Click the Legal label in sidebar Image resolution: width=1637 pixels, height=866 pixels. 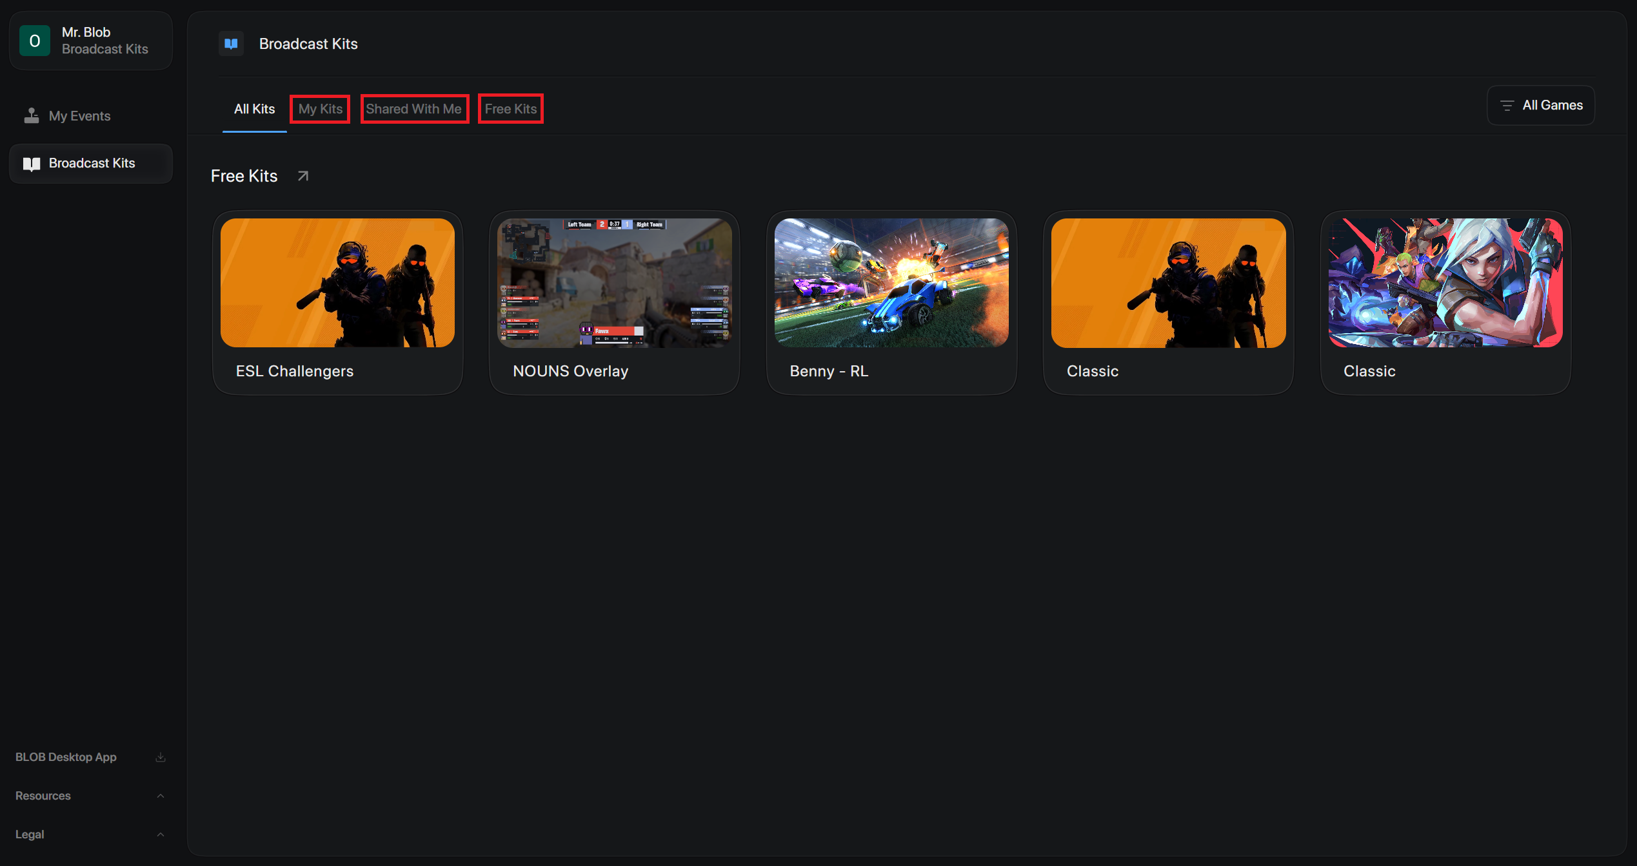(30, 834)
